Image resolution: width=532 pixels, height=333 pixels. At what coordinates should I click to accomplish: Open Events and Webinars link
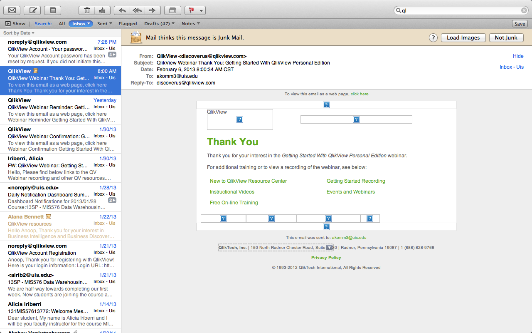tap(351, 192)
